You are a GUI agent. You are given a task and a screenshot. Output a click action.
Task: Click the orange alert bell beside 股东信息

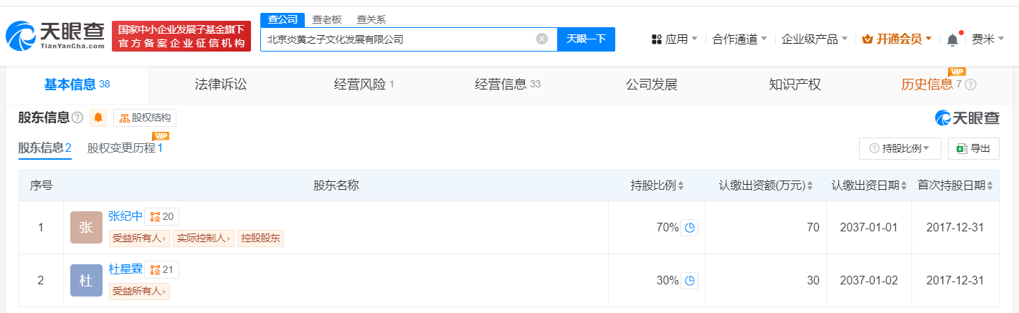click(98, 118)
